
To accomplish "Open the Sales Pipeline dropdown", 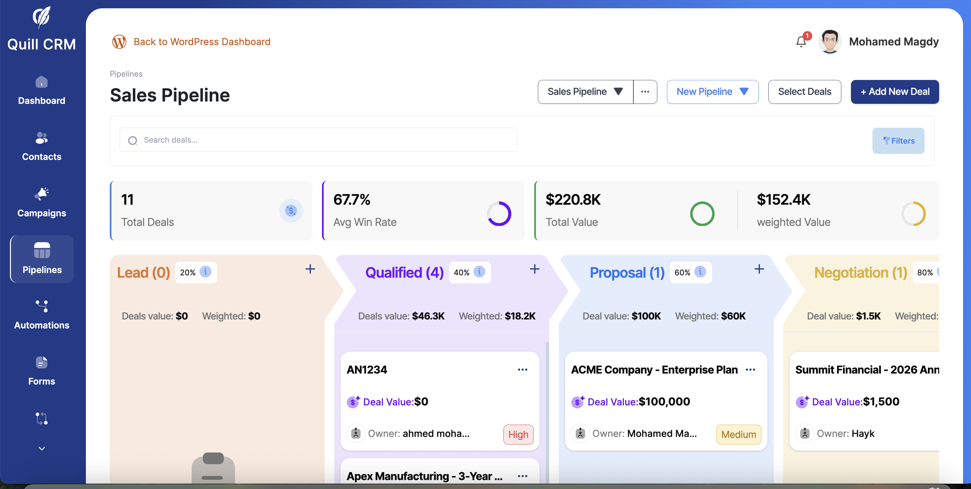I will [x=585, y=92].
